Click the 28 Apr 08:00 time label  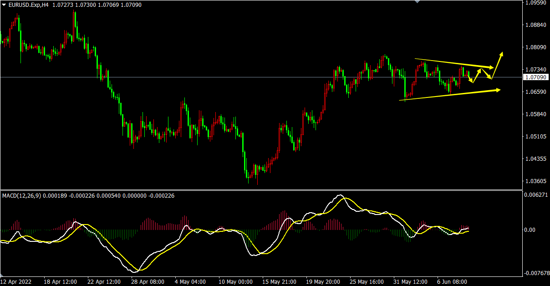148,282
